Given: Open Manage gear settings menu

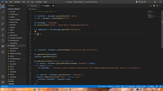Looking at the screenshot, I should tap(3, 82).
